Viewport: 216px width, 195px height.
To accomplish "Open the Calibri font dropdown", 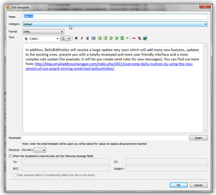I will (41, 39).
